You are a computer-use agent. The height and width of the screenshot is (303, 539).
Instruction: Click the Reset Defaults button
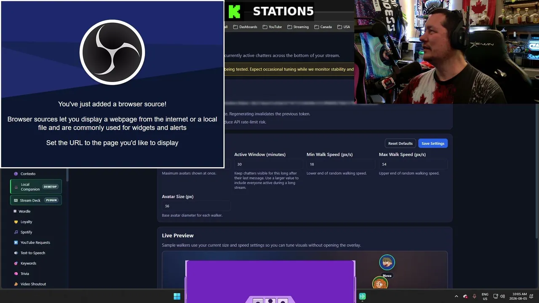click(x=400, y=144)
